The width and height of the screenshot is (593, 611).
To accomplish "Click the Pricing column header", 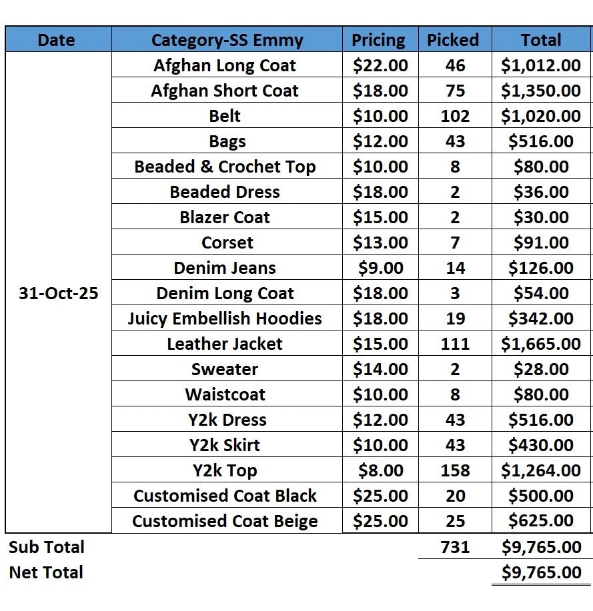I will click(380, 39).
